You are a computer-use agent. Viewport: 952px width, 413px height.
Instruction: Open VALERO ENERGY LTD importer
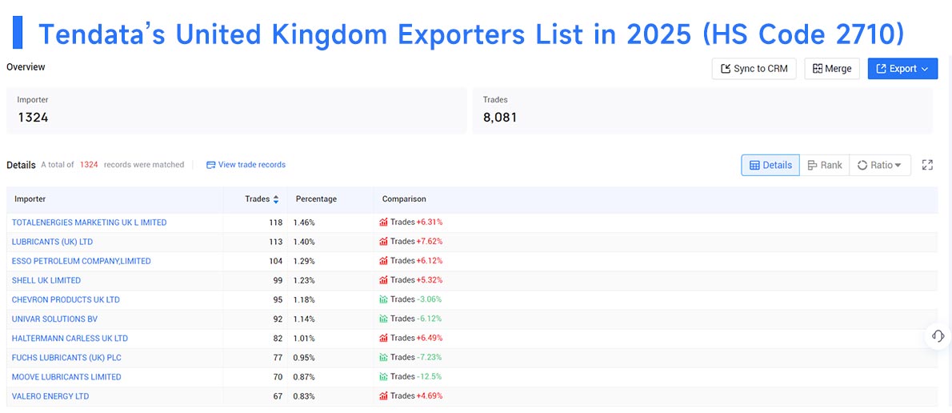pos(50,396)
